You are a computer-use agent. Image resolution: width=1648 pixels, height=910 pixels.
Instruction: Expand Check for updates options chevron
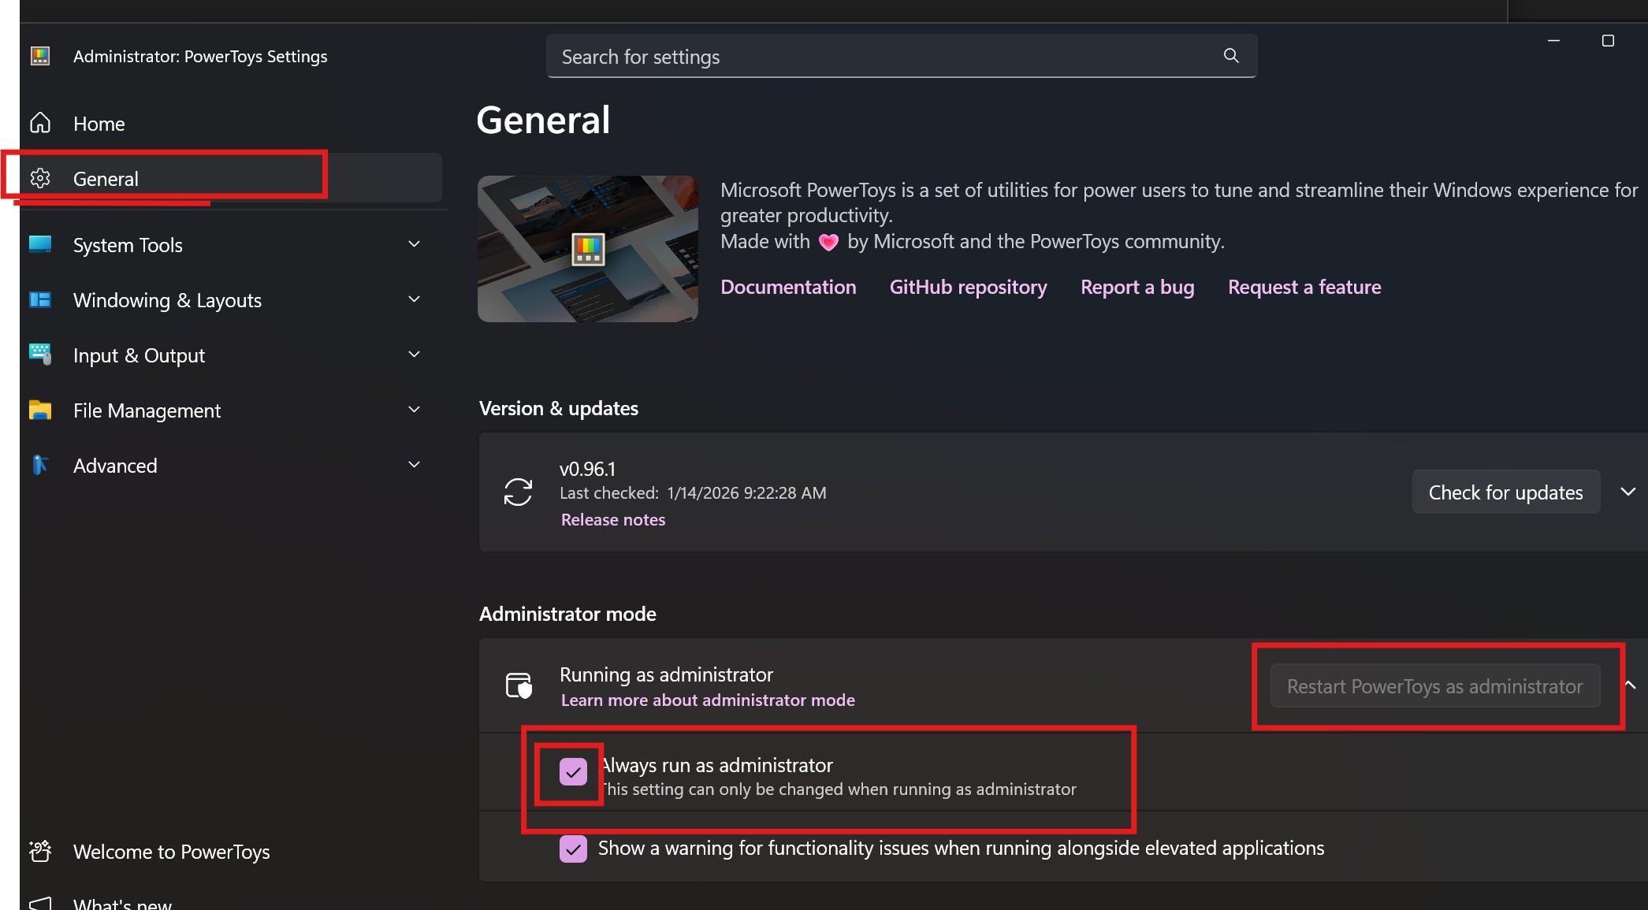pyautogui.click(x=1628, y=492)
